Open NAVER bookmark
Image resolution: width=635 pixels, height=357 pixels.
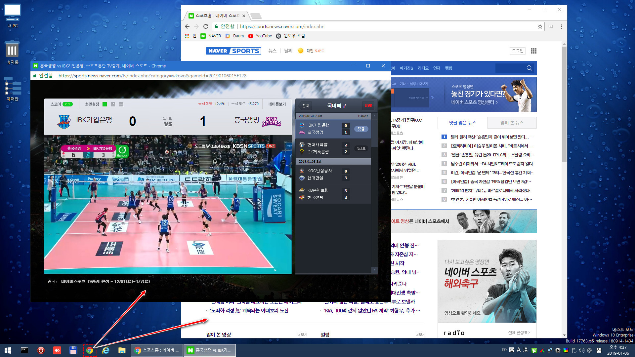(x=211, y=36)
